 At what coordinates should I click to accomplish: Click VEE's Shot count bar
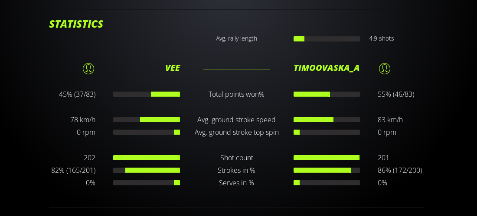[x=147, y=158]
